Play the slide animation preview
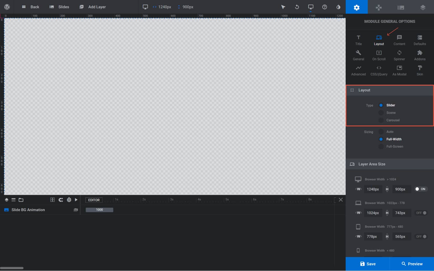434x271 pixels. click(76, 200)
